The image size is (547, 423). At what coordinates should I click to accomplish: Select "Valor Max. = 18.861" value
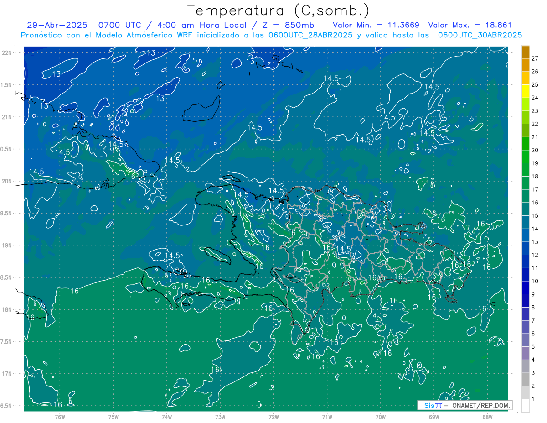point(470,25)
